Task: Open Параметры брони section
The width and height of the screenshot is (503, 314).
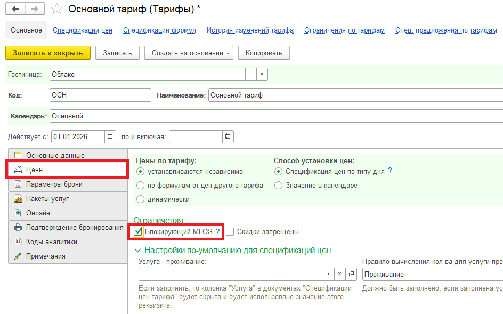Action: [x=68, y=184]
